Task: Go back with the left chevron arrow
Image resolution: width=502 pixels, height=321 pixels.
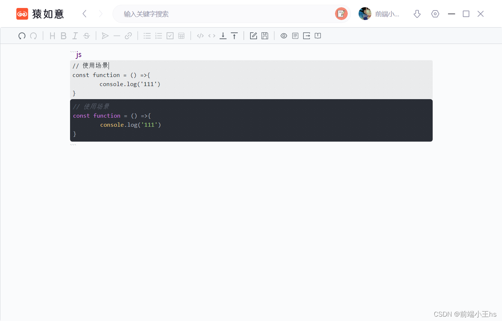Action: (x=85, y=14)
